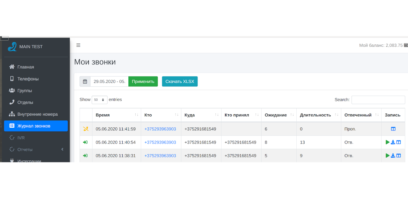Expand the Отчеты submenu chevron
Viewport: 408px width, 212px height.
click(62, 149)
